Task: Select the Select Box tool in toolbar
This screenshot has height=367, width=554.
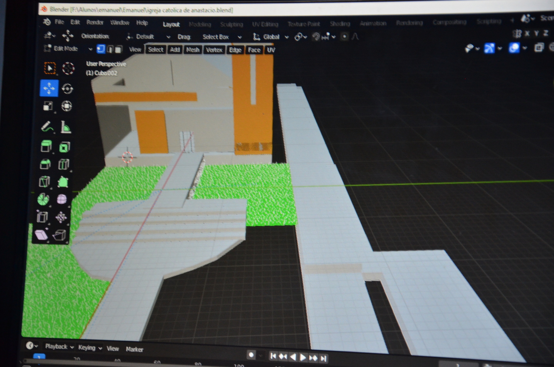Action: (x=50, y=68)
